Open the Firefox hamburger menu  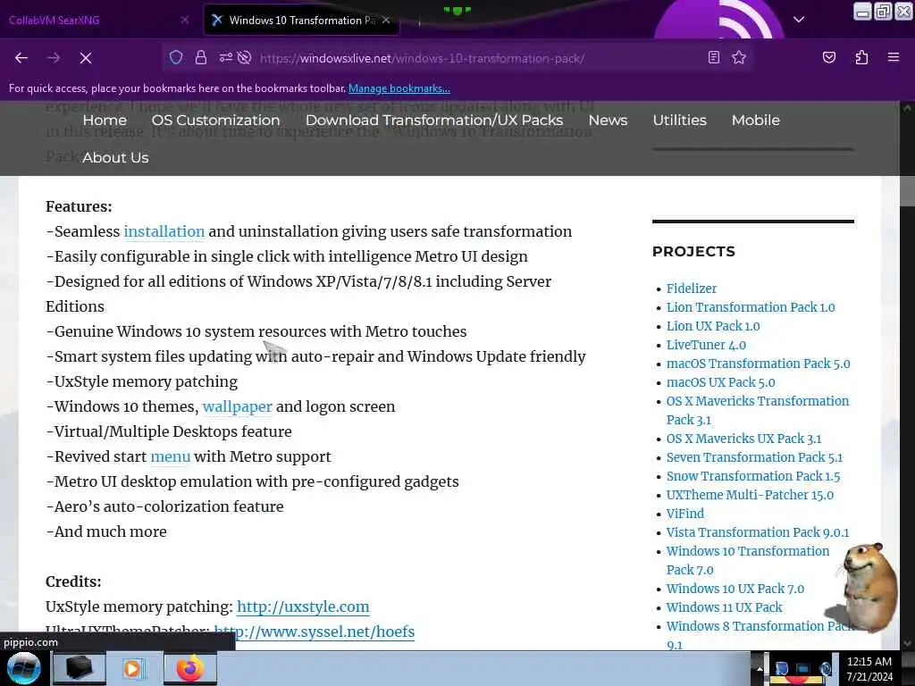[x=894, y=57]
